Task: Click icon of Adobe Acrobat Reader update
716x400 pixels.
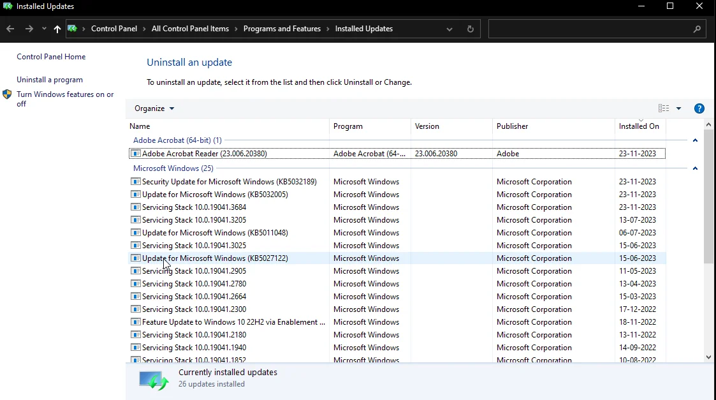Action: 136,154
